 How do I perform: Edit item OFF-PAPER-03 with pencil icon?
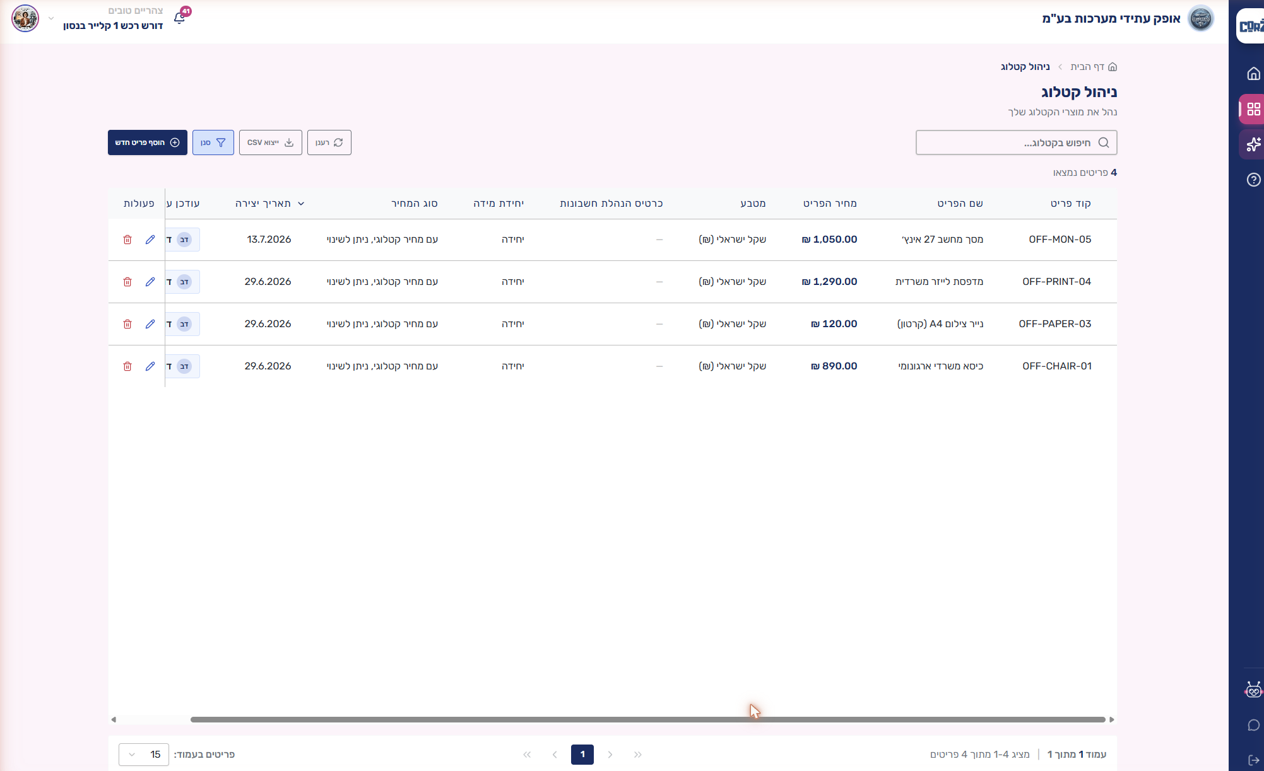(150, 324)
